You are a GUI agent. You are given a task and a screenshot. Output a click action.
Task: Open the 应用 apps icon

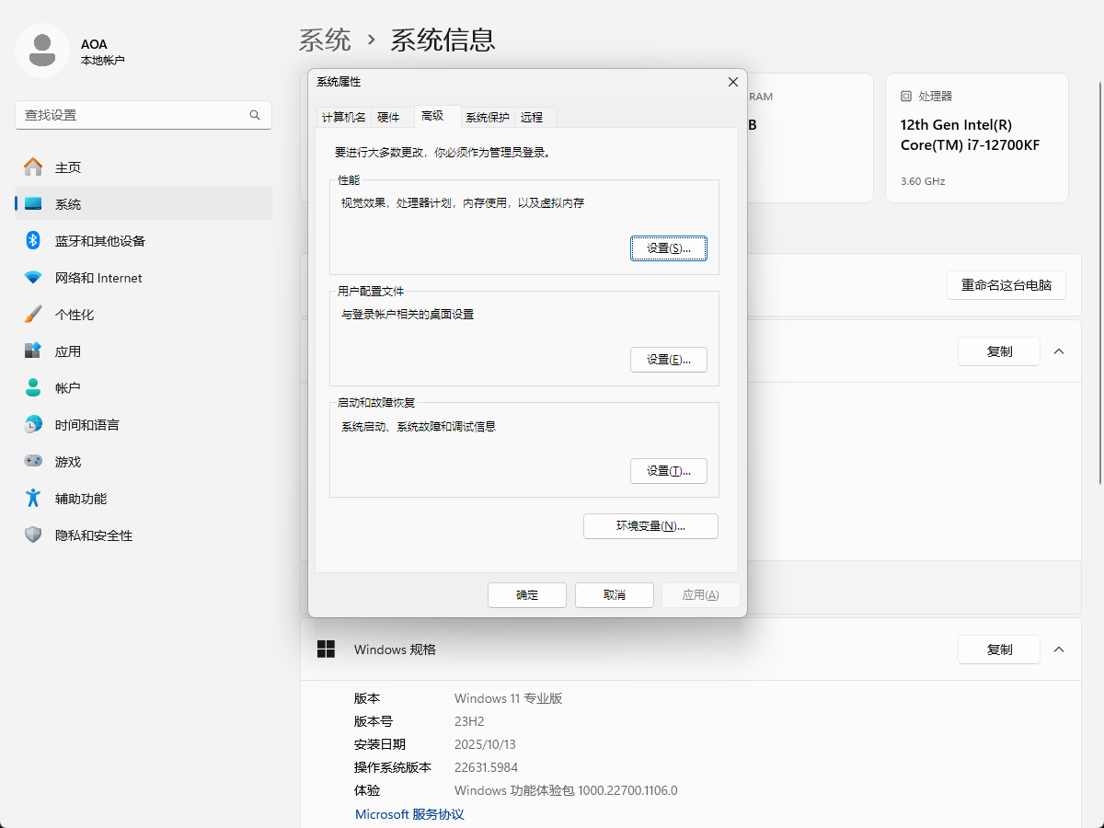point(33,351)
